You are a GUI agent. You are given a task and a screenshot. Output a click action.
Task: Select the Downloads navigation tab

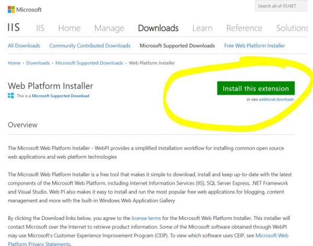tap(158, 28)
